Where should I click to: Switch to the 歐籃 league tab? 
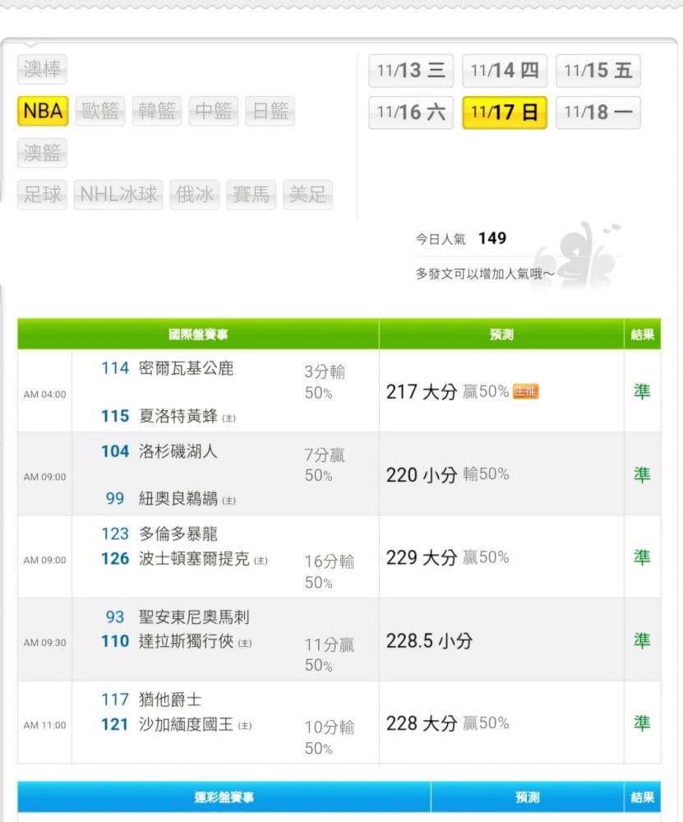pos(100,111)
